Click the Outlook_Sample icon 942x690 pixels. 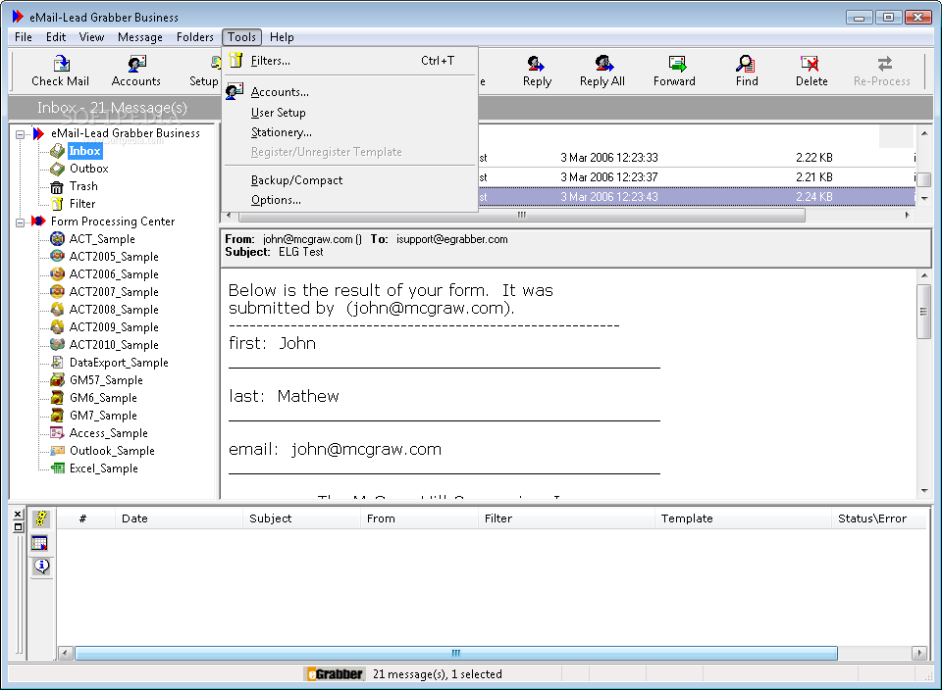coord(57,450)
